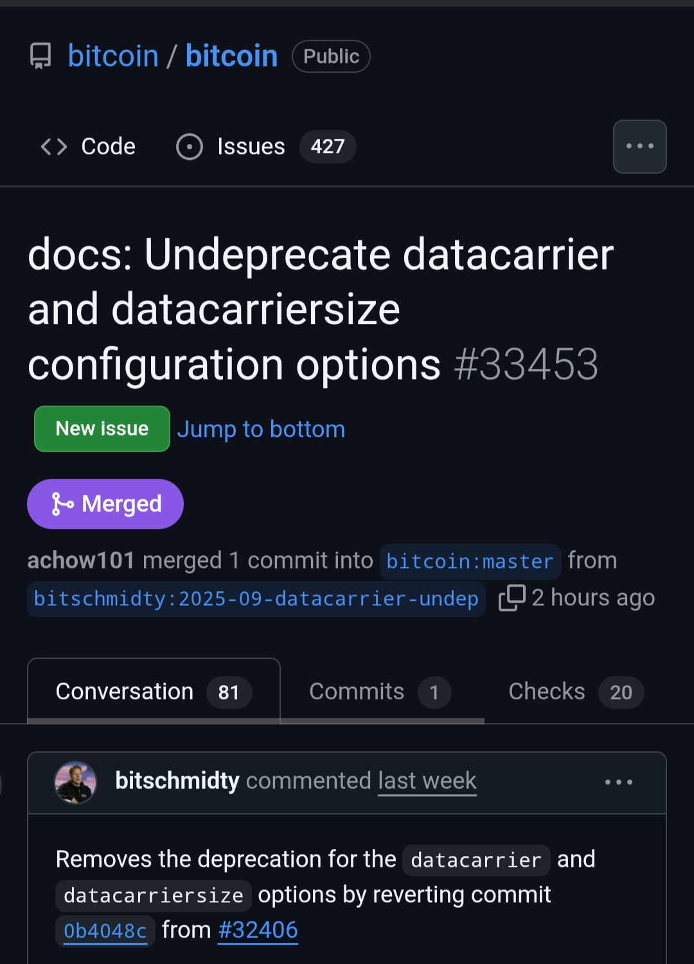Click the repository icon beside bitcoin
The width and height of the screenshot is (694, 964).
point(40,56)
